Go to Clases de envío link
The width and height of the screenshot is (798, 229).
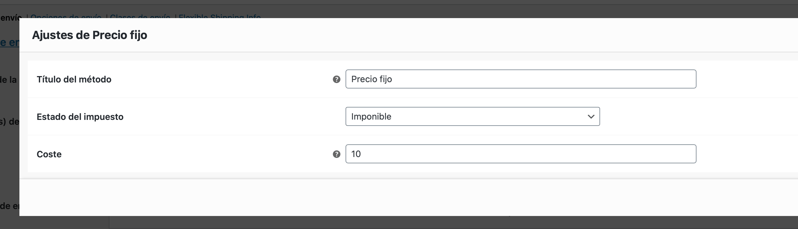(140, 16)
